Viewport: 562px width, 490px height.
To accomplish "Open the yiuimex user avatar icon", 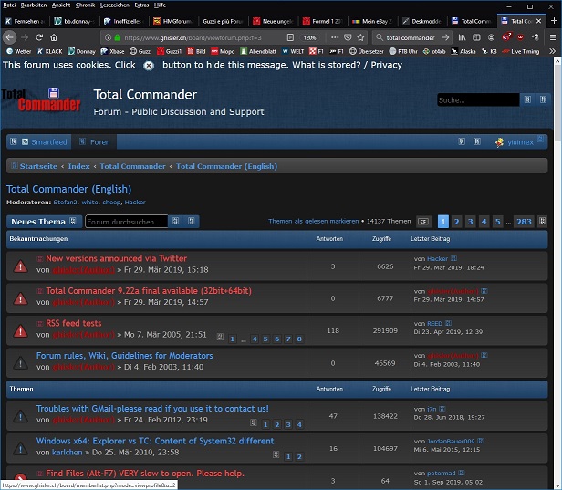I will tap(499, 142).
